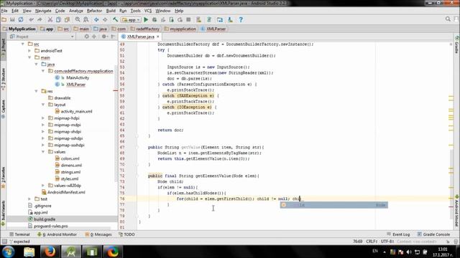Open the Android Monitor tool window
This screenshot has height=258, width=460.
57,234
